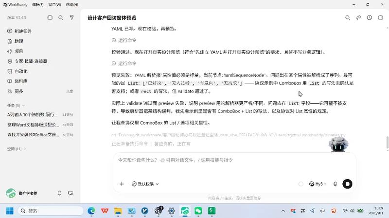Show hidden system tray icons
Screen dimensions: 389x218
[x=283, y=211]
